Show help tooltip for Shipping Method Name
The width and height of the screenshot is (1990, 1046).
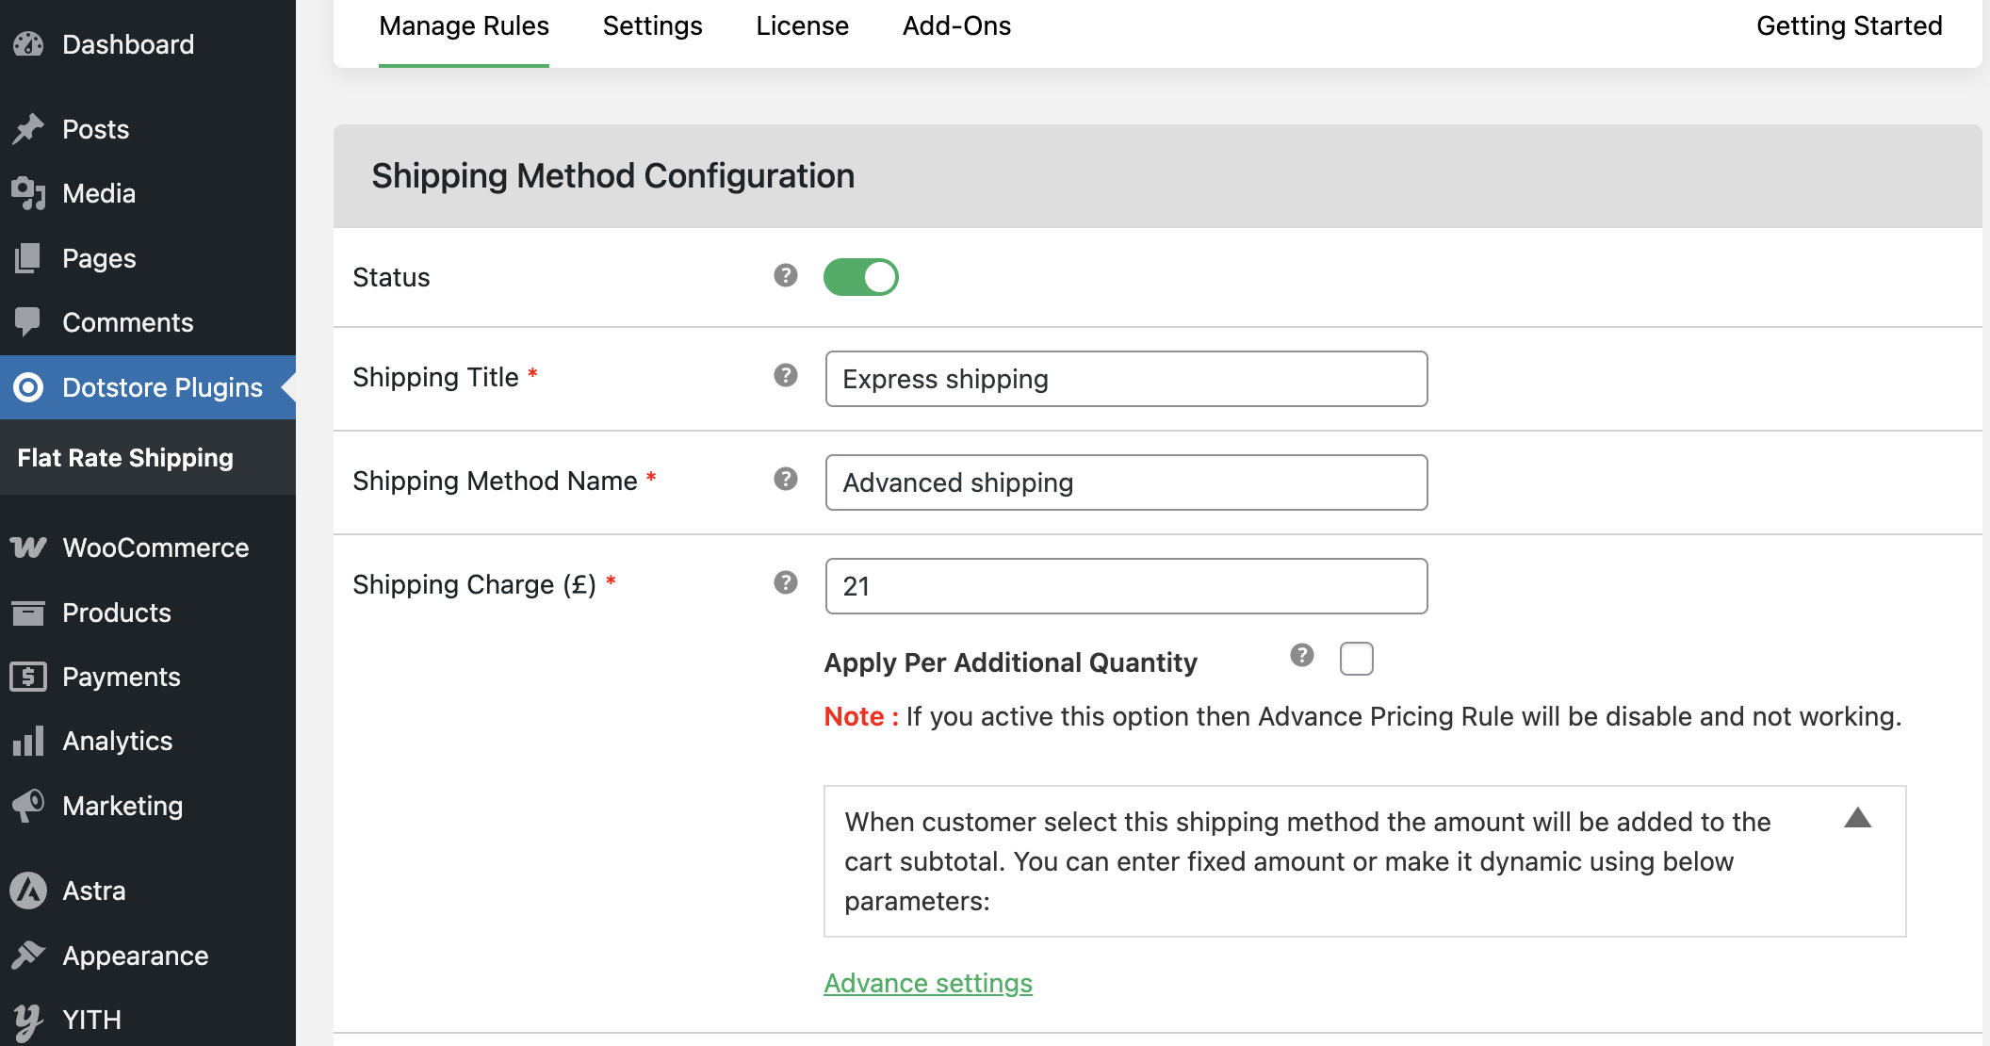(786, 479)
